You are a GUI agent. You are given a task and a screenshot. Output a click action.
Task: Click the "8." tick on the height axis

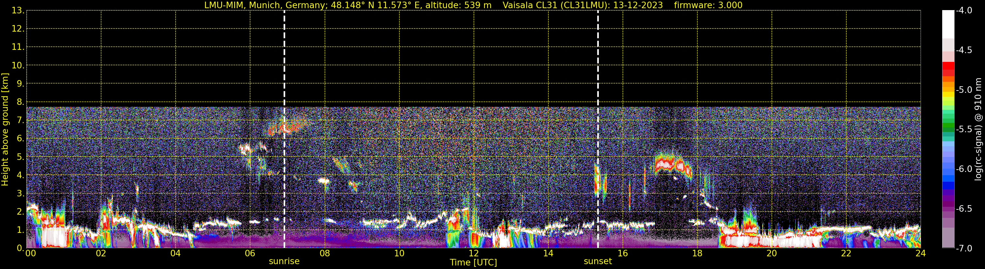[20, 102]
